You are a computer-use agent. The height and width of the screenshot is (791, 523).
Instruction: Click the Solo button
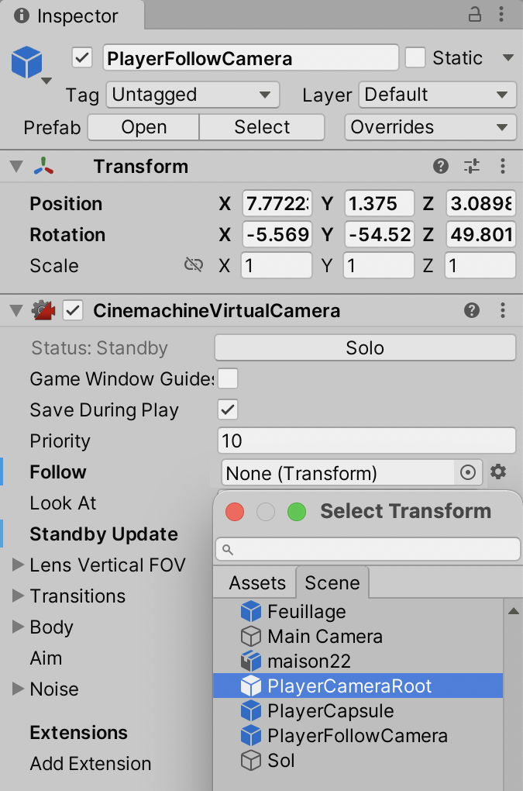click(365, 348)
